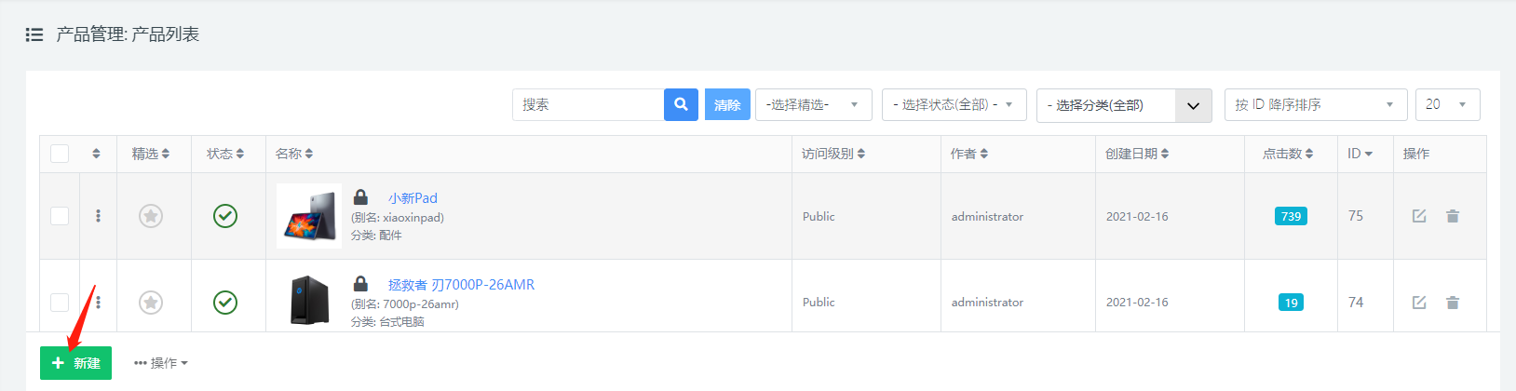Tick the checkbox for the 拯救者 row

click(x=60, y=303)
